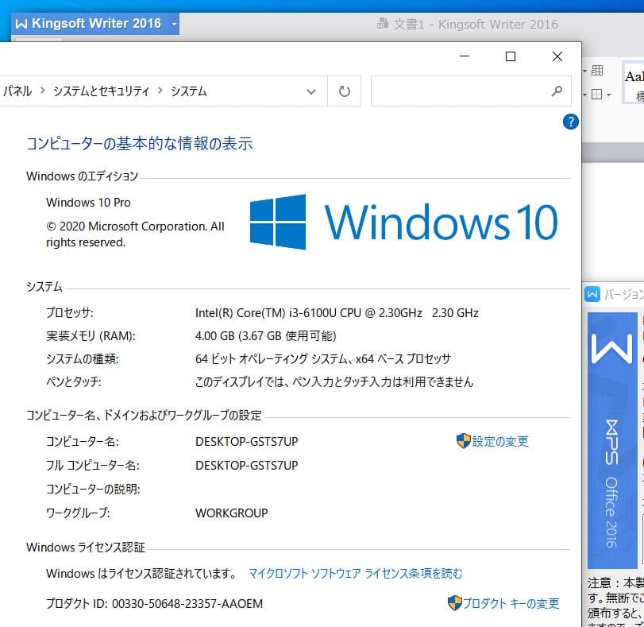
Task: Open プロダクト キーの変更 link
Action: click(x=511, y=603)
